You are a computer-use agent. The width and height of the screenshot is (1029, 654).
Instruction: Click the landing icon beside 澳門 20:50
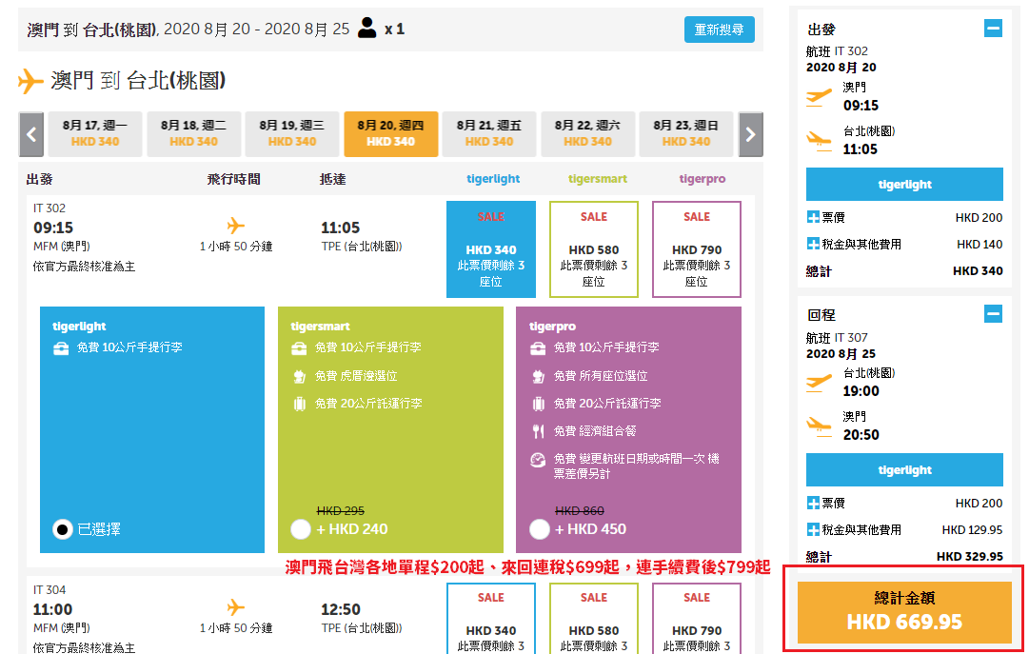819,426
